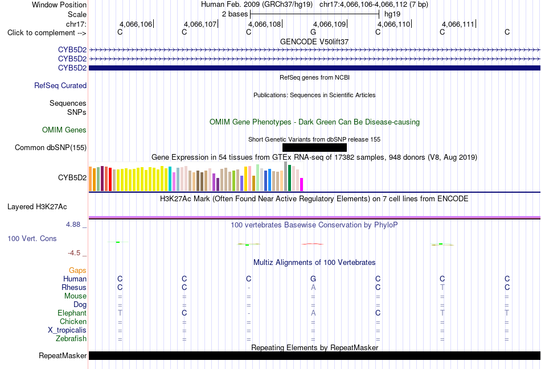Click the dark blue CYB5D2 exon bar
This screenshot has height=369, width=541.
[x=314, y=68]
